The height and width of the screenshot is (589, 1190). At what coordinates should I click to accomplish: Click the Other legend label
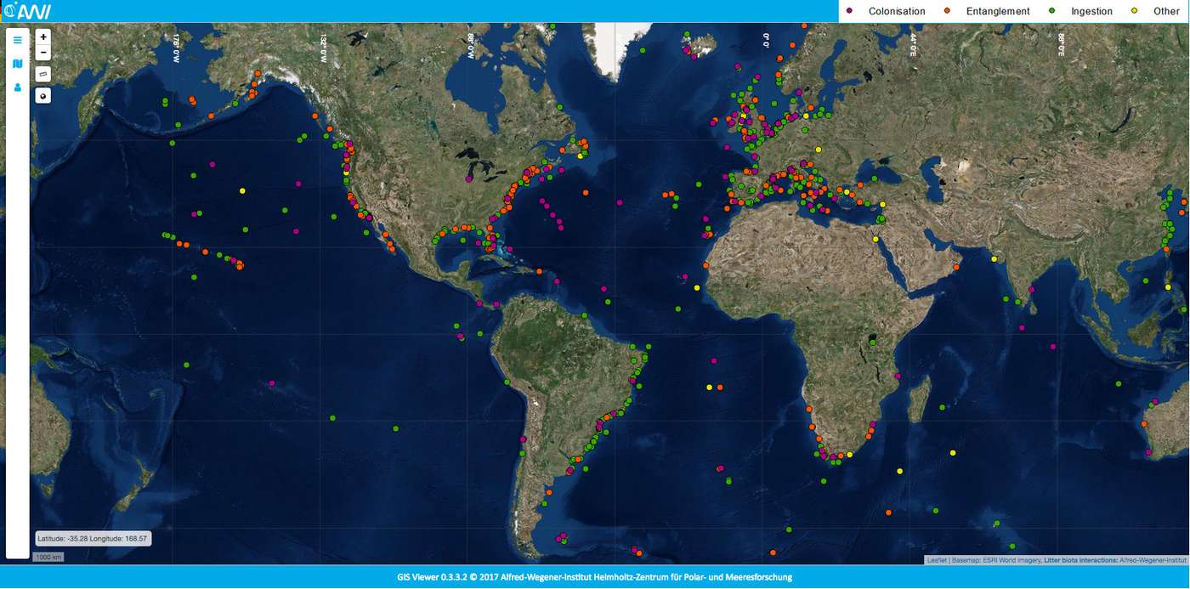click(x=1166, y=11)
